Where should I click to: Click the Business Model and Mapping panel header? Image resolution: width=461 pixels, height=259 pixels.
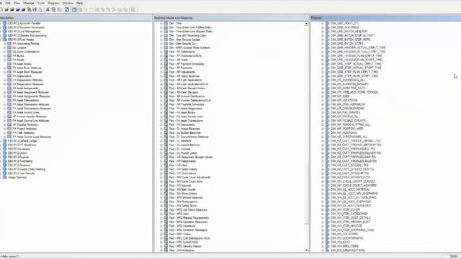230,18
